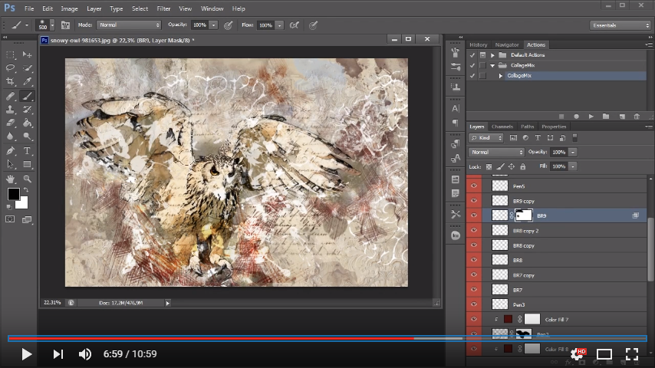
Task: Toggle visibility of the Pen5 layer
Action: (x=474, y=186)
